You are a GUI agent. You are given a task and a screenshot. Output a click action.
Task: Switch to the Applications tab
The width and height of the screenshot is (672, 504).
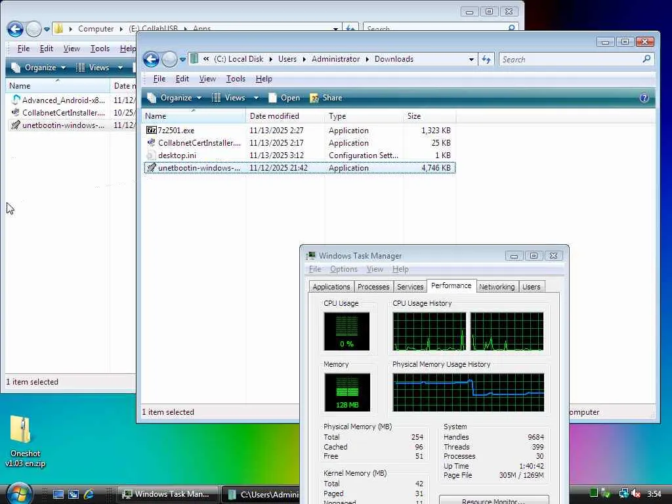point(331,287)
